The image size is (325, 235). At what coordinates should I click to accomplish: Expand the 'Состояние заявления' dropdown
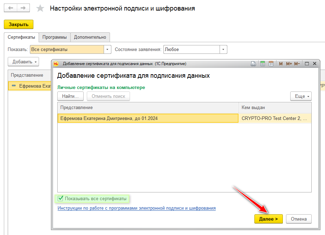223,50
